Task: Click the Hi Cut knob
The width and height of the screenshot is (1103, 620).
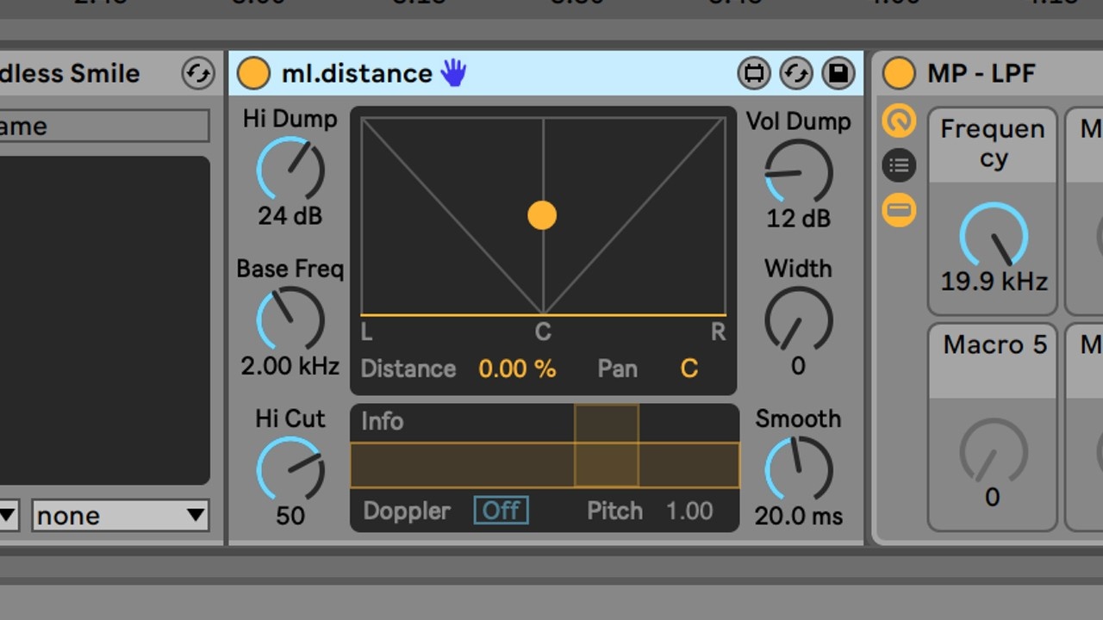Action: pos(290,469)
